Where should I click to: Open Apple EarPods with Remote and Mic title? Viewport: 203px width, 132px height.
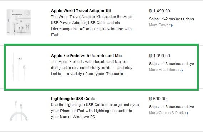coord(86,56)
